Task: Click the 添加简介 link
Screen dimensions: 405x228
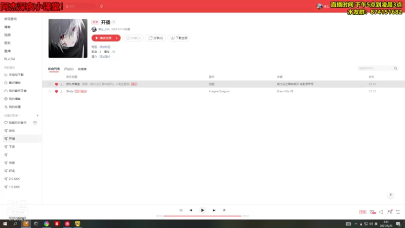Action: 105,56
